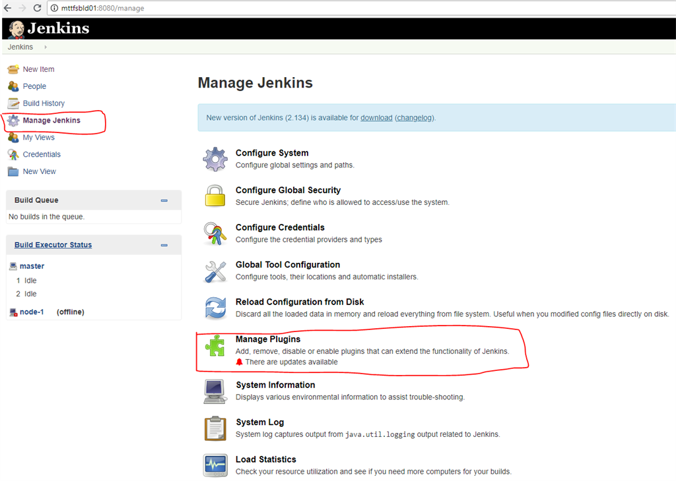Open People in sidebar
This screenshot has height=481, width=676.
[x=34, y=86]
